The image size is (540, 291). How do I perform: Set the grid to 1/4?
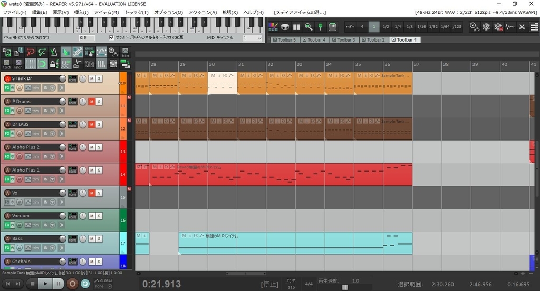pos(398,27)
